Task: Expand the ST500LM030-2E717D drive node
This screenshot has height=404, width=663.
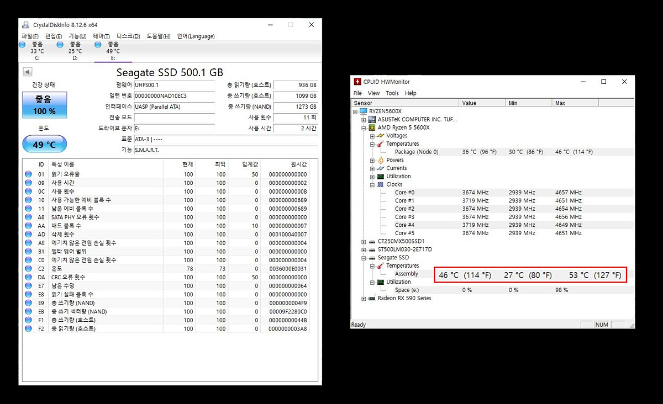Action: pyautogui.click(x=364, y=249)
